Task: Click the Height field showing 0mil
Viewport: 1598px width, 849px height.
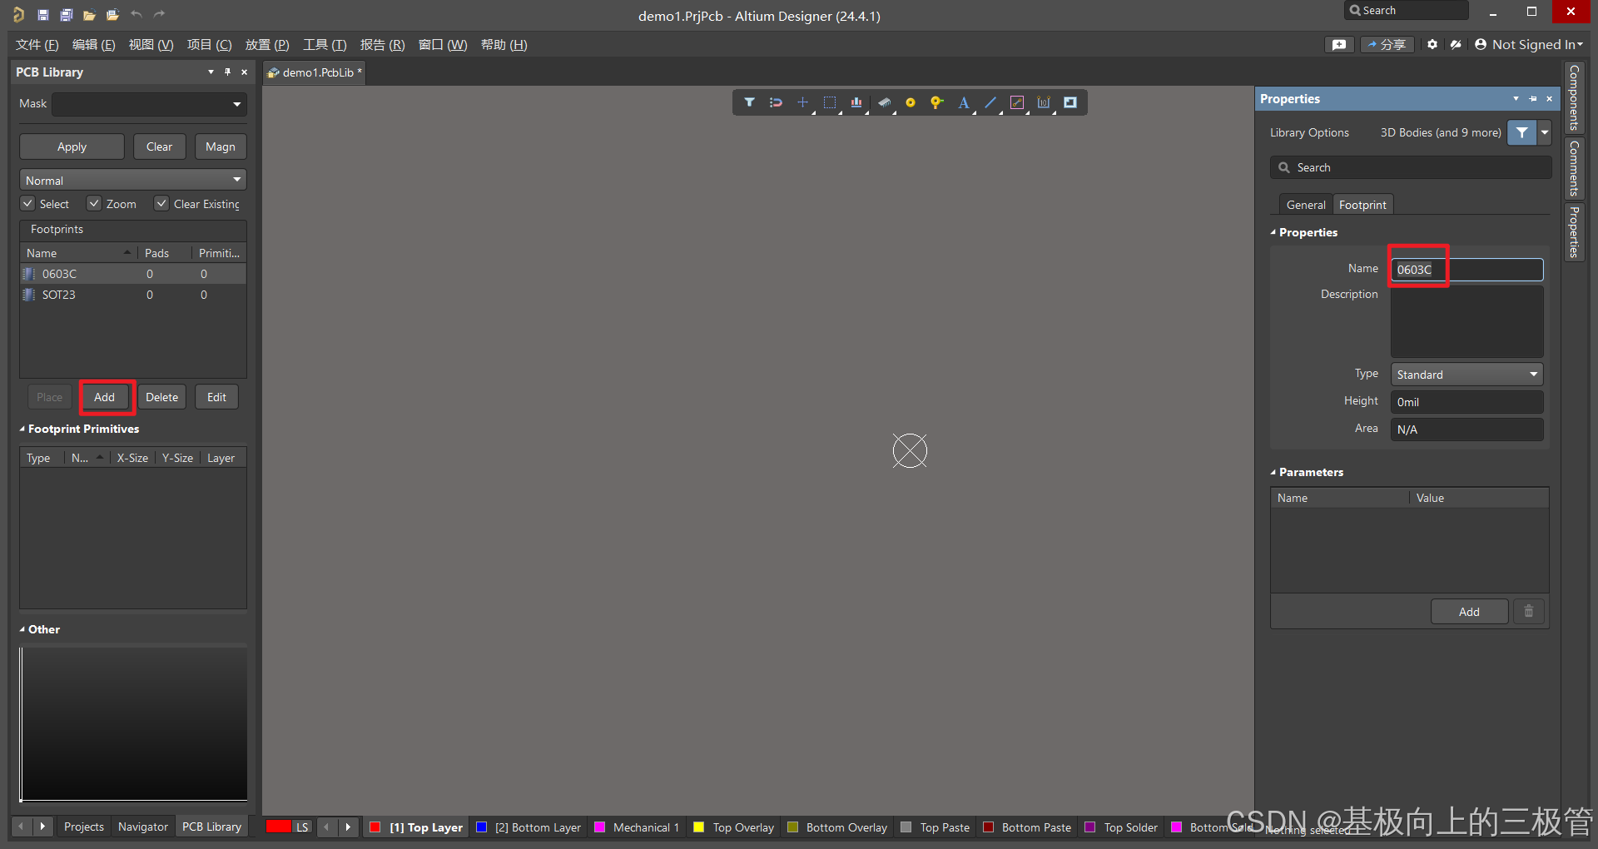Action: coord(1466,402)
